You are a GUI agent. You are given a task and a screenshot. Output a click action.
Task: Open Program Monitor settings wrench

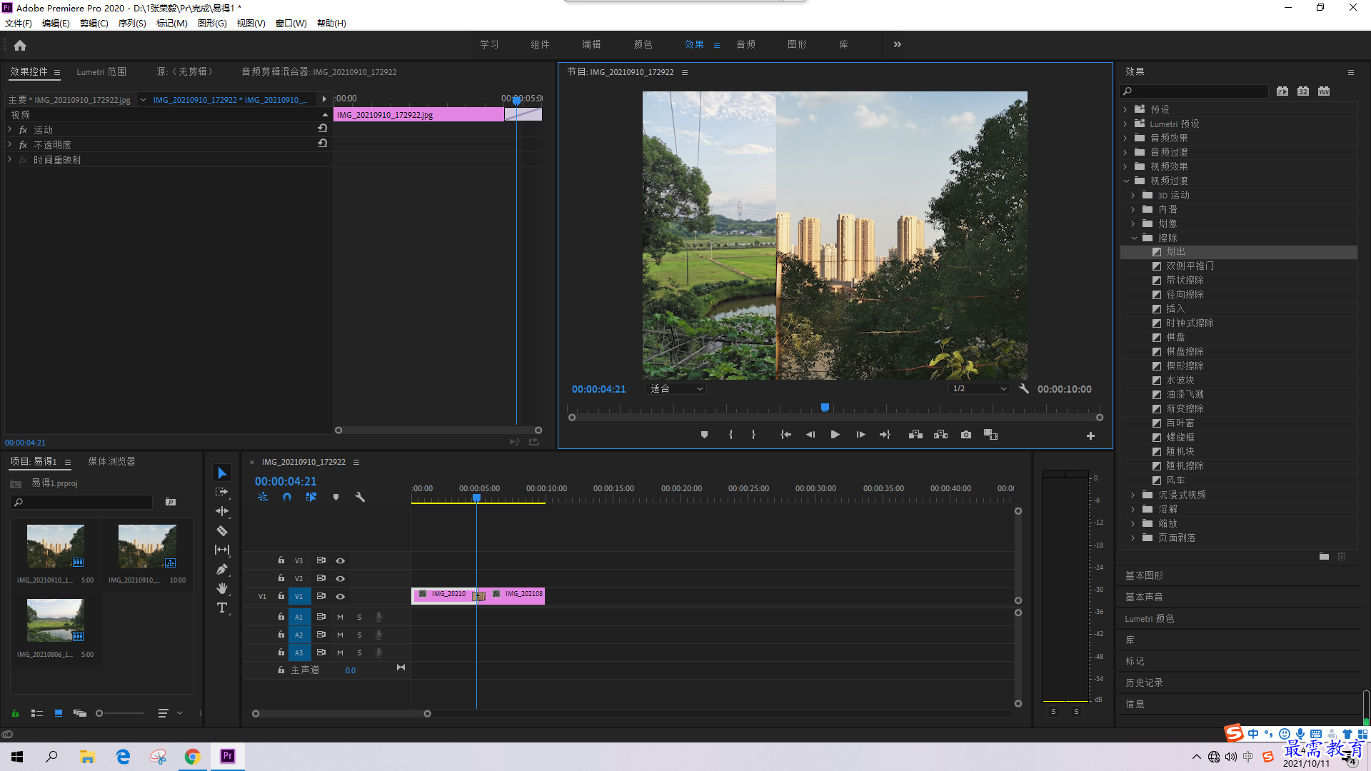(1024, 389)
